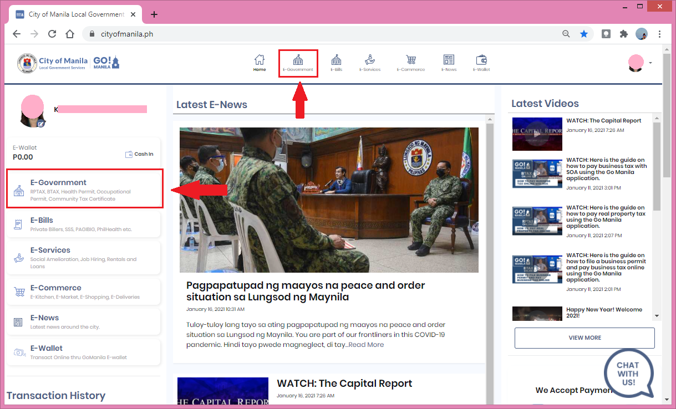Select the E-News icon in top navigation
Viewport: 676px width, 409px height.
449,63
